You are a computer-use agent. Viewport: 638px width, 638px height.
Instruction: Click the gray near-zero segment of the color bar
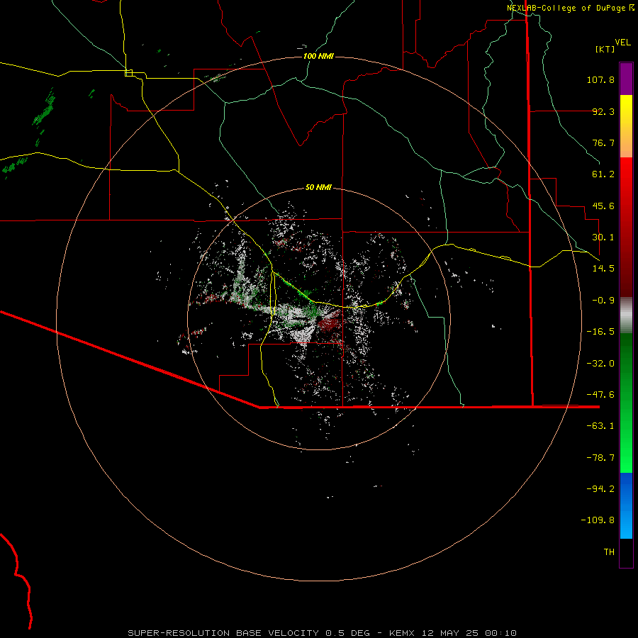tap(626, 315)
